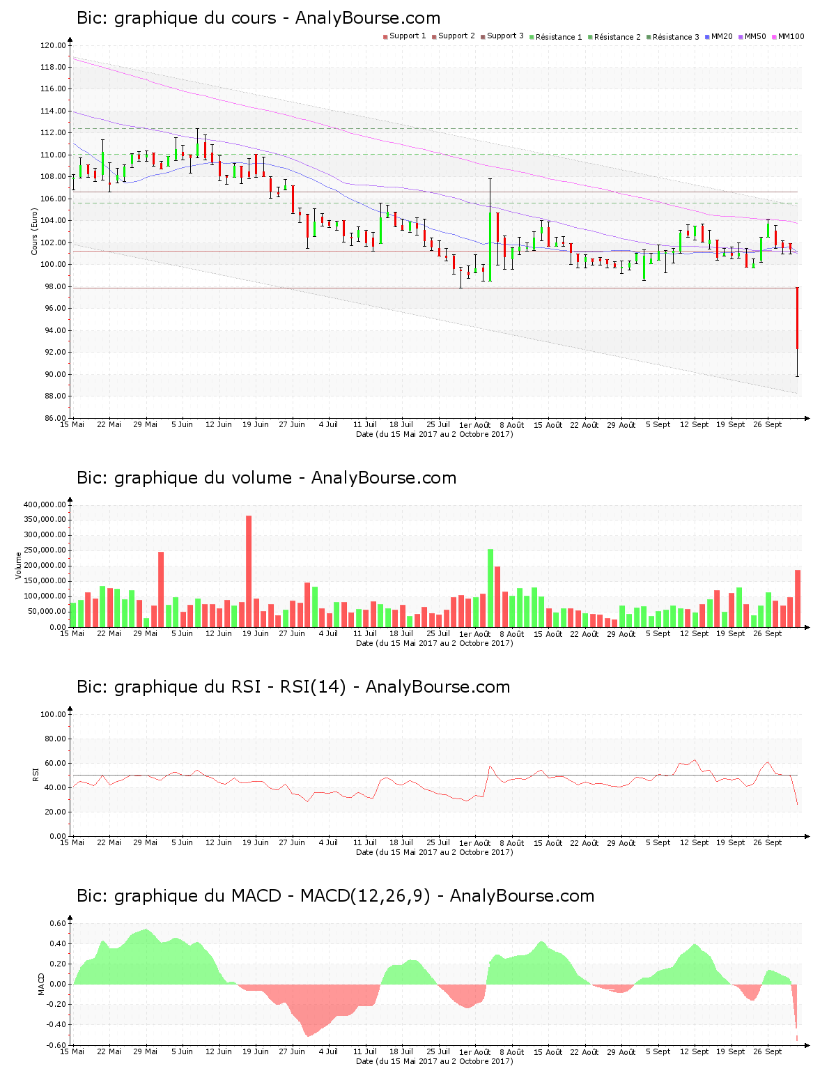Click the 'Bic: graphique du RSI - RSI(14)' title
This screenshot has height=1080, width=836.
pos(293,687)
